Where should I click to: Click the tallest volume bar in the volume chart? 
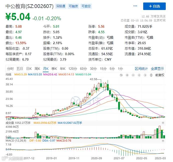coord(159,132)
